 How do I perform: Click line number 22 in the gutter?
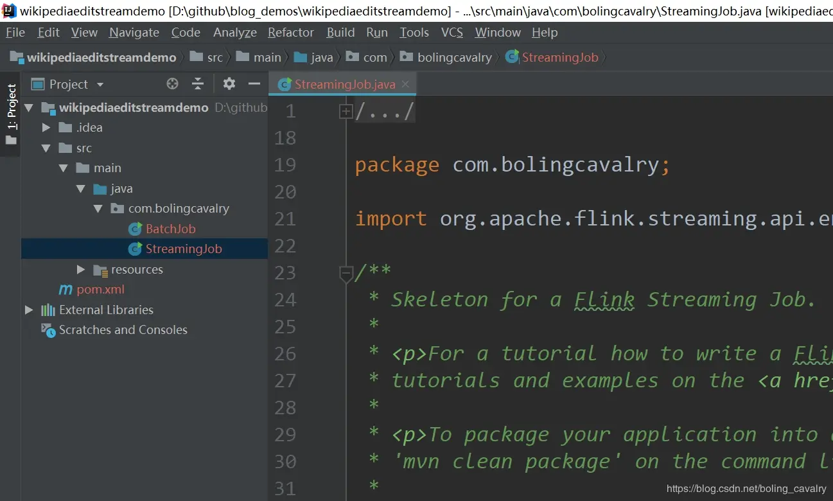(x=285, y=246)
